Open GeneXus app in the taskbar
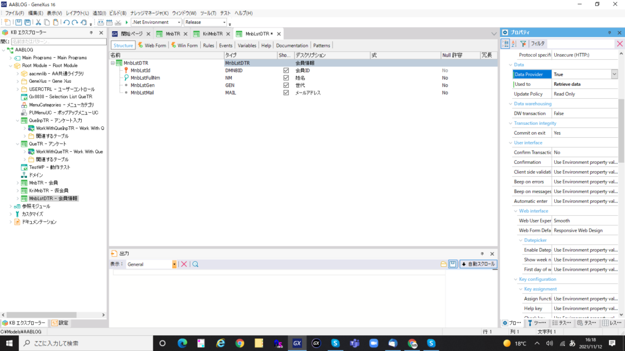This screenshot has height=351, width=625. 297,343
